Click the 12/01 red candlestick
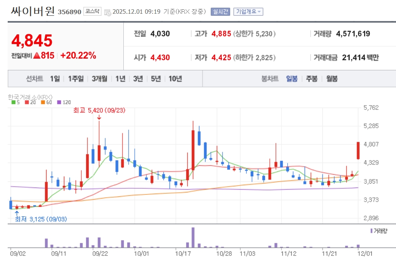This screenshot has width=396, height=268. [358, 151]
